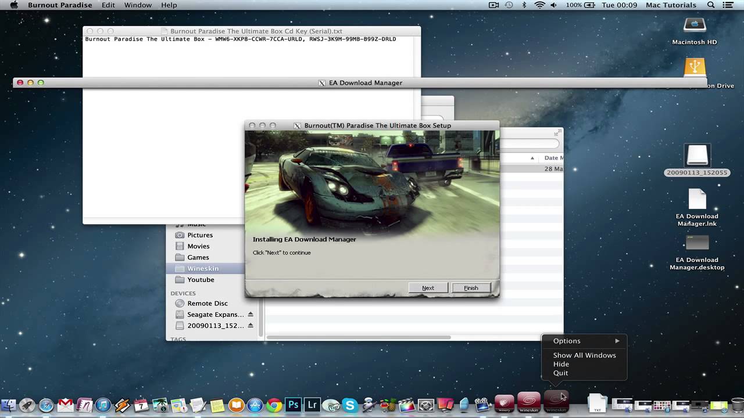This screenshot has width=744, height=418.
Task: Click Finish in Burnout Paradise Setup
Action: 471,288
